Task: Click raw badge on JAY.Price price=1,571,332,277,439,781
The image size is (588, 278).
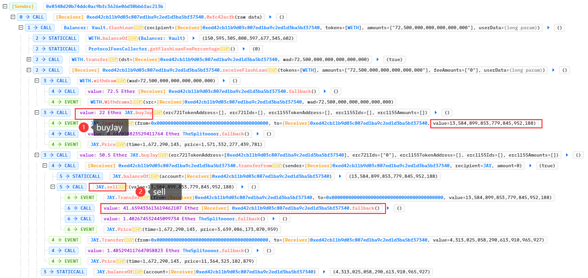Action: pyautogui.click(x=121, y=145)
